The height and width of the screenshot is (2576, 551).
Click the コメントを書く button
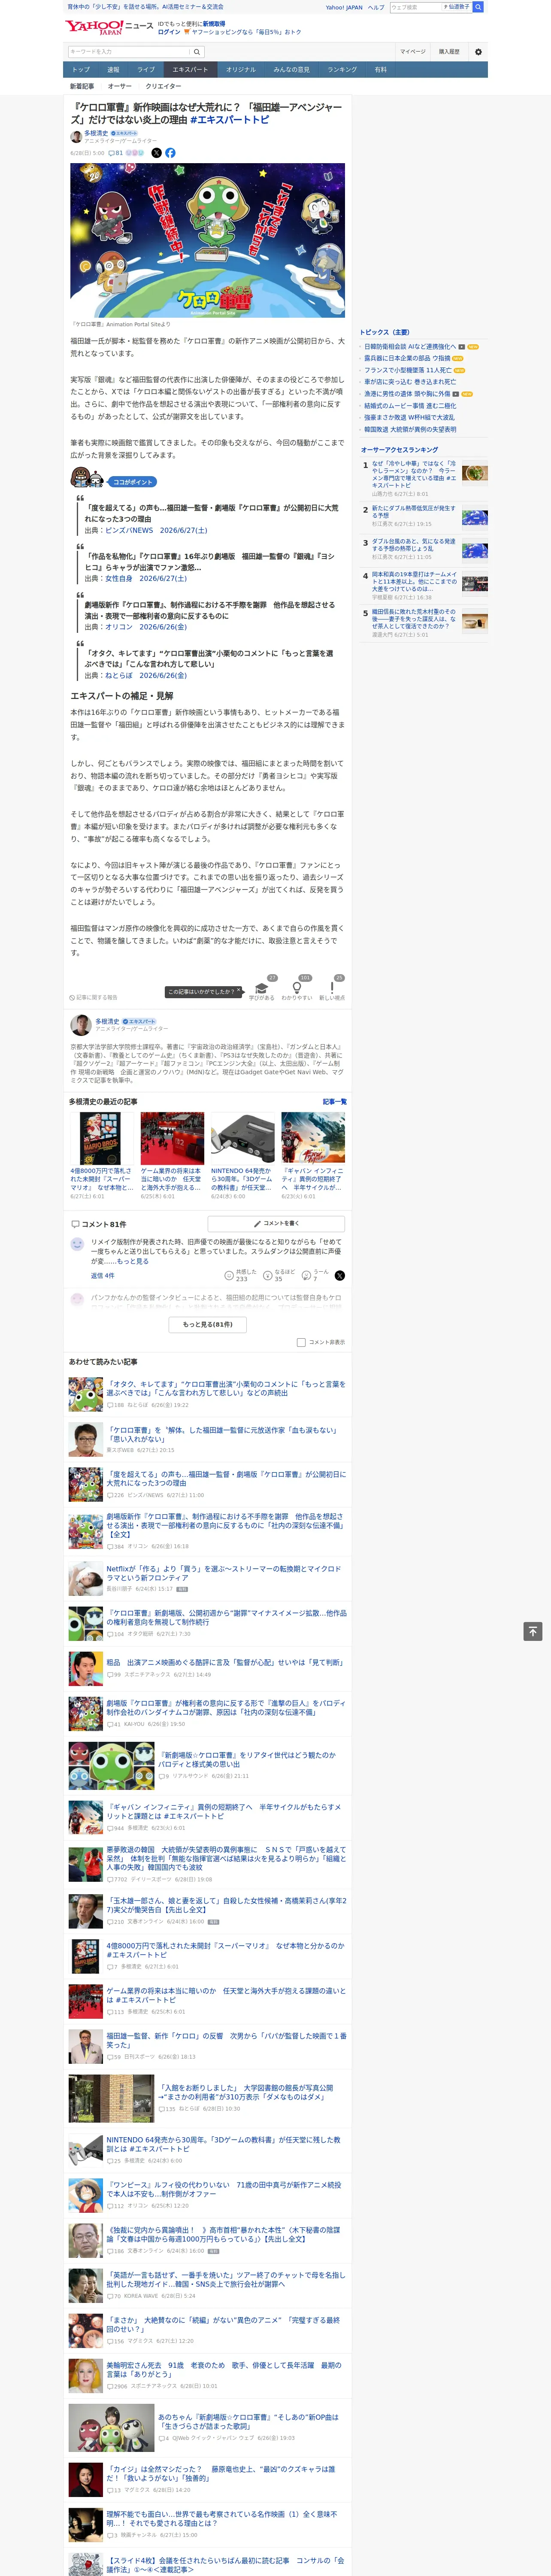276,1223
